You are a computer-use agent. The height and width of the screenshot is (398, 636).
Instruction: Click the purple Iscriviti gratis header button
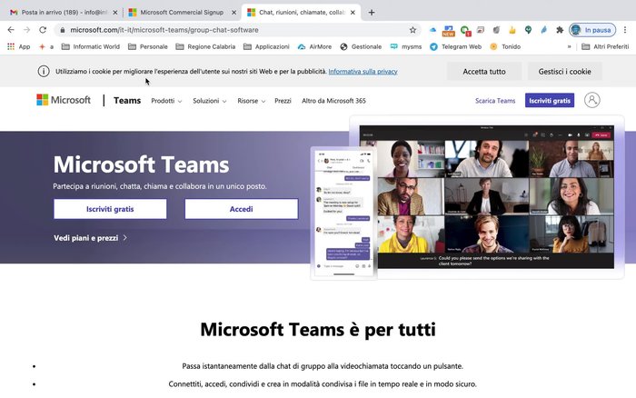(550, 100)
